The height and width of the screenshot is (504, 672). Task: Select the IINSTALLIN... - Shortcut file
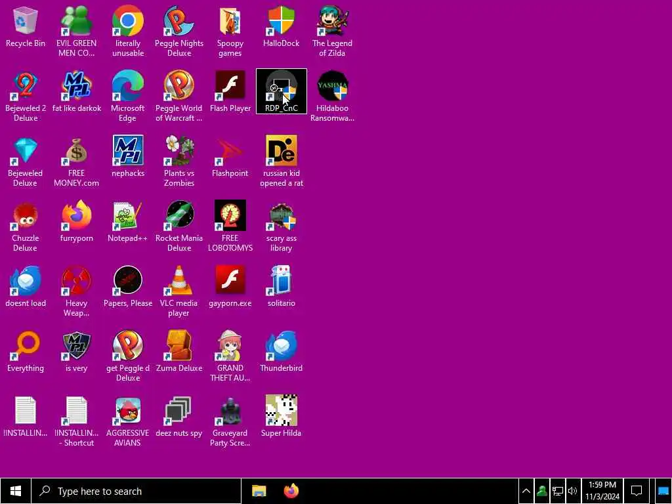point(76,422)
